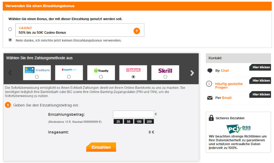Viewport: 274px width, 163px height.
Task: Choose the paysafecard payment radio button
Action: (x=69, y=77)
